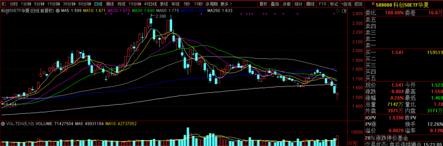Click the 10000 volume axis label
This screenshot has width=443, height=146.
[x=358, y=132]
